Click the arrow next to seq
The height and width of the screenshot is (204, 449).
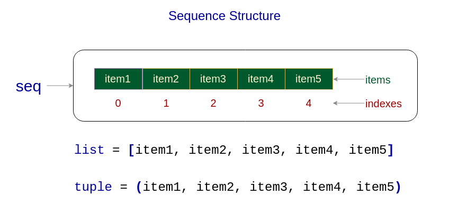tap(60, 86)
